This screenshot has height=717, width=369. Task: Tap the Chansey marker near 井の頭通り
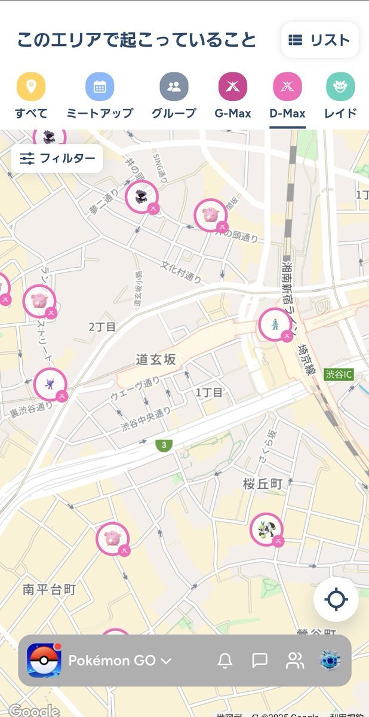pyautogui.click(x=211, y=216)
